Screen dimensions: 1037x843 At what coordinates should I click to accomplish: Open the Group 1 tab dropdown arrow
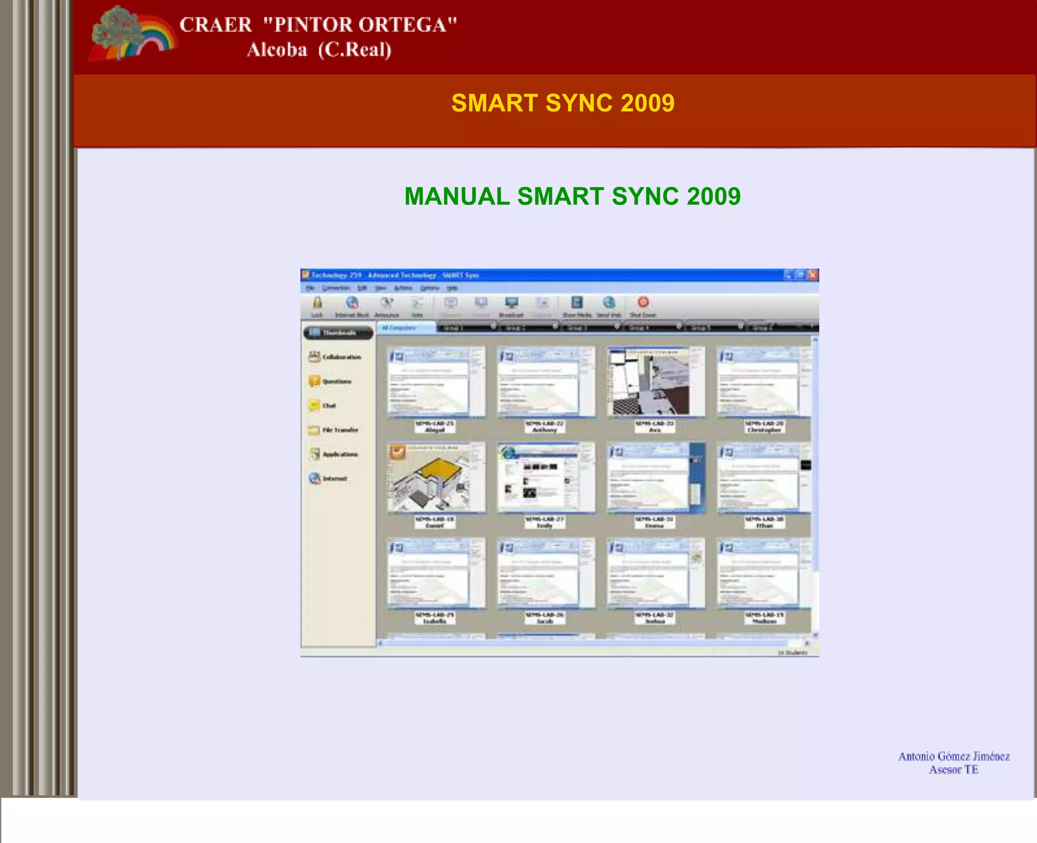coord(493,327)
